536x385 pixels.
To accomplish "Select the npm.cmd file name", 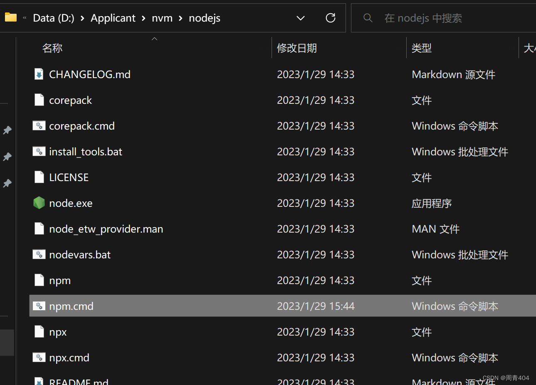I will tap(71, 307).
